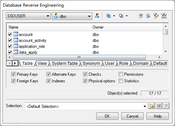This screenshot has width=175, height=126.
Task: Click the OK button
Action: point(107,116)
